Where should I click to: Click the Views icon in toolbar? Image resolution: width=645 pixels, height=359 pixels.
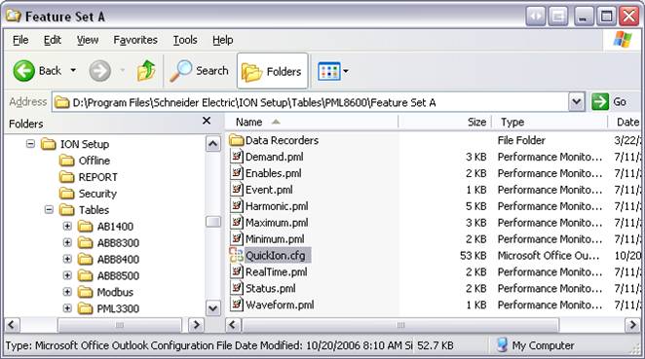click(328, 71)
